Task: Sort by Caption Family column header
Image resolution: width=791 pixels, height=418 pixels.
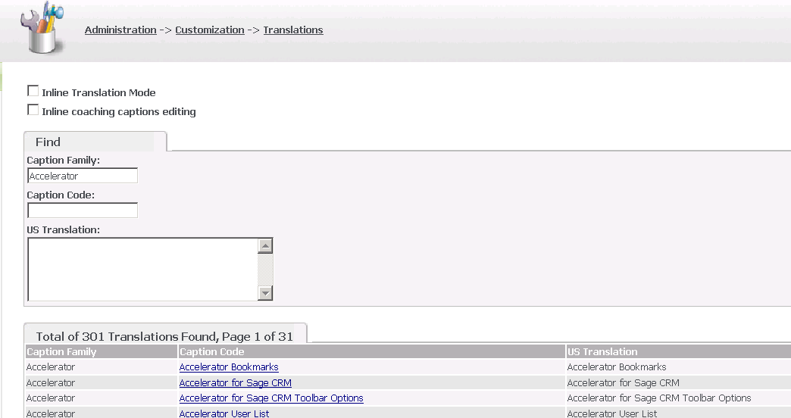Action: (102, 351)
